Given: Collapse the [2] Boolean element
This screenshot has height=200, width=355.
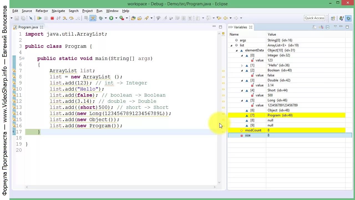Looking at the screenshot, I should [242, 70].
